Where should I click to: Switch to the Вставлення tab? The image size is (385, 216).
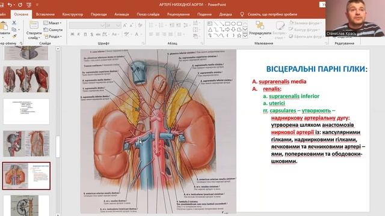(x=45, y=14)
